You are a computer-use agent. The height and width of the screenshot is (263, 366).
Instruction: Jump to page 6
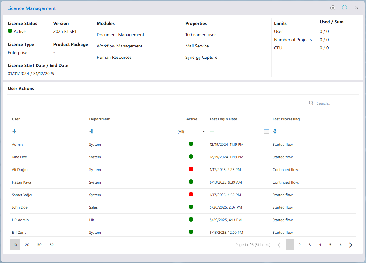[x=341, y=245]
